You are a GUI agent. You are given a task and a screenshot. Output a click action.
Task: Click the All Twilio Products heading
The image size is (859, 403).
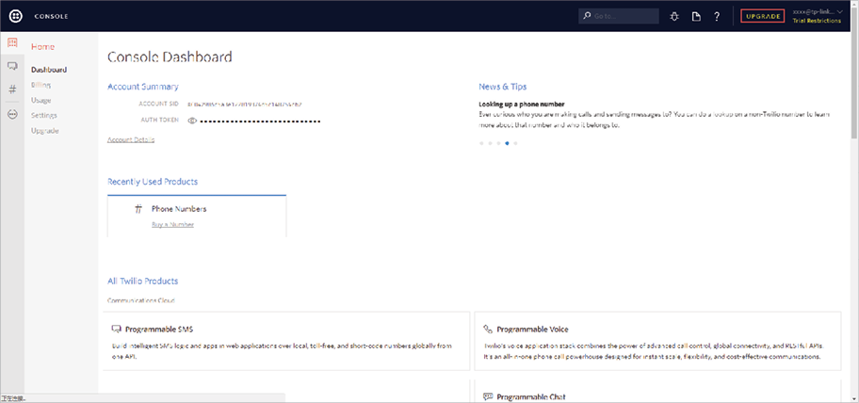[142, 281]
